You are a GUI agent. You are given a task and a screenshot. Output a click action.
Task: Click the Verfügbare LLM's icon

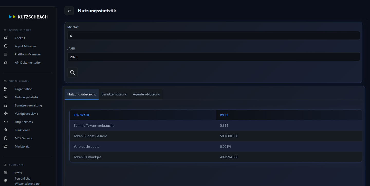point(6,114)
